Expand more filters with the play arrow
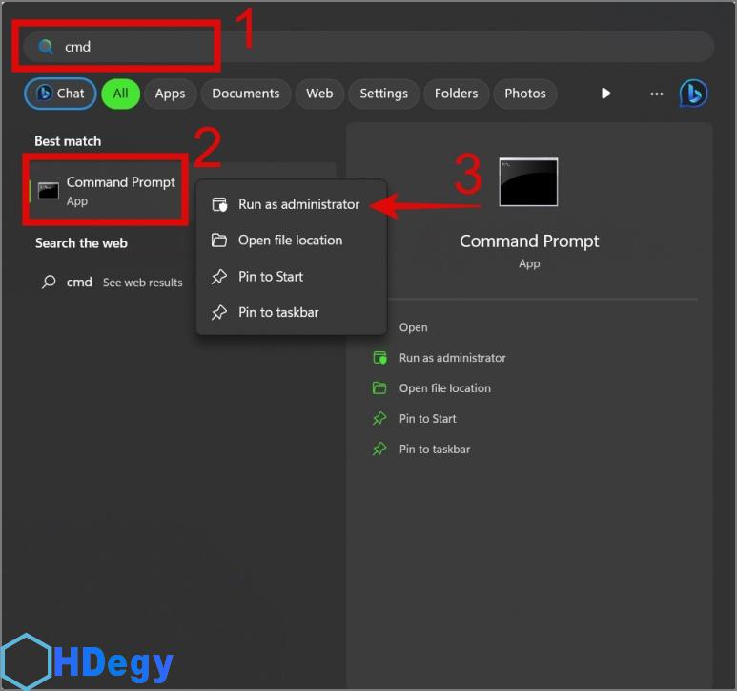 click(x=605, y=94)
